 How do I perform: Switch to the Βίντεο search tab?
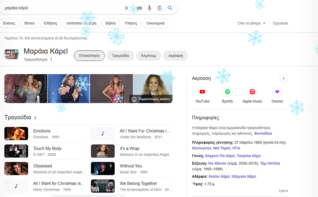(x=29, y=23)
